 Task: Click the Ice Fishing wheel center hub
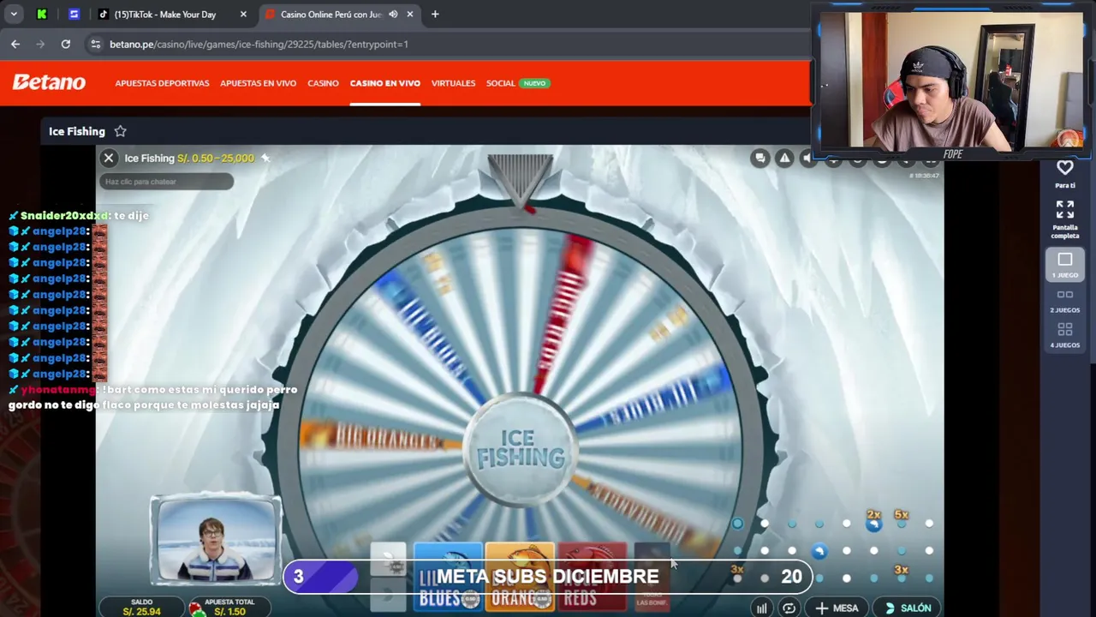[x=521, y=449]
